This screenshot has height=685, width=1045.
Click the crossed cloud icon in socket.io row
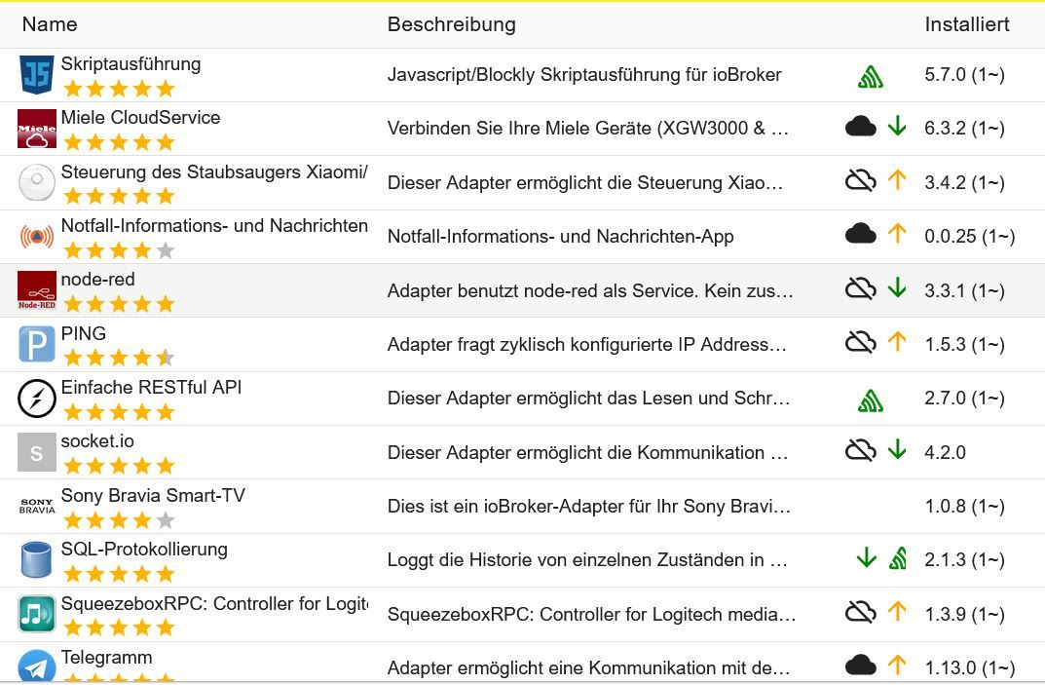coord(860,450)
